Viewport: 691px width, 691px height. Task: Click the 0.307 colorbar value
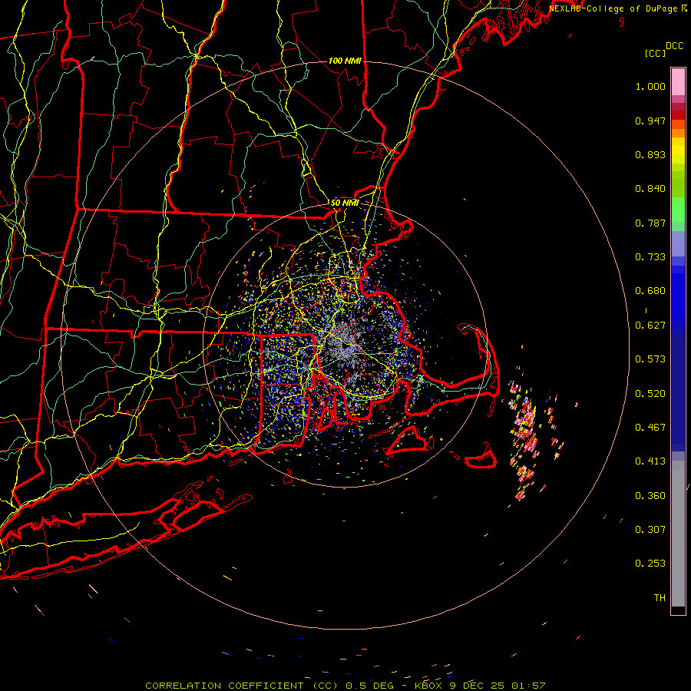[650, 530]
